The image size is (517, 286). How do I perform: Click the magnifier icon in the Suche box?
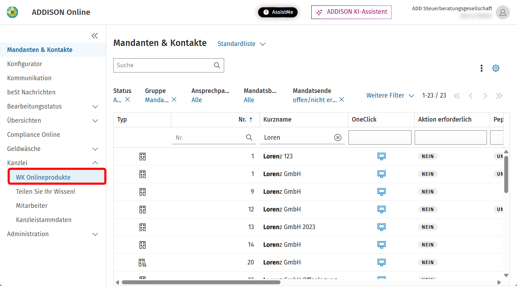tap(217, 65)
